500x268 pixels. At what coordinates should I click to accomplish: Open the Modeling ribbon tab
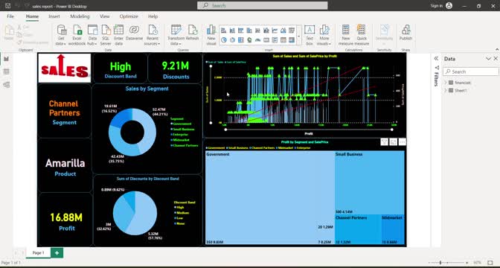pos(80,16)
